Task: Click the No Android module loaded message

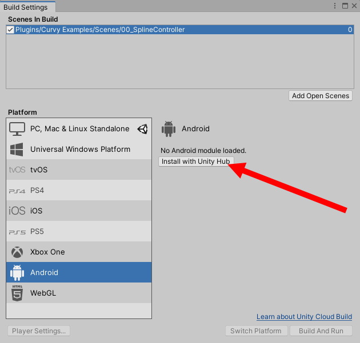Action: [203, 151]
